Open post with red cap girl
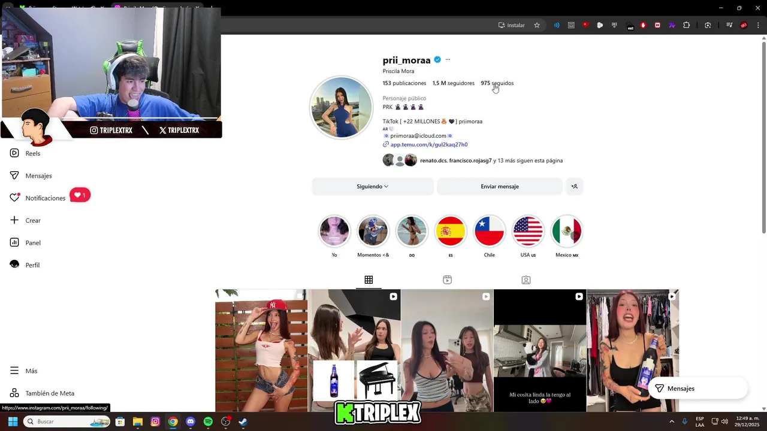 tap(261, 351)
